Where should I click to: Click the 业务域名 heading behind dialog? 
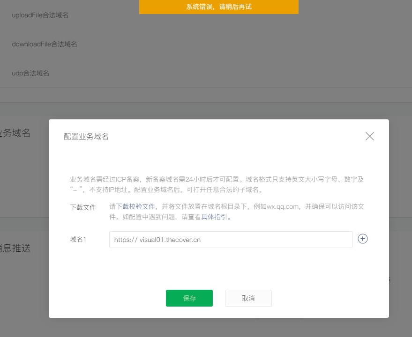click(x=15, y=133)
